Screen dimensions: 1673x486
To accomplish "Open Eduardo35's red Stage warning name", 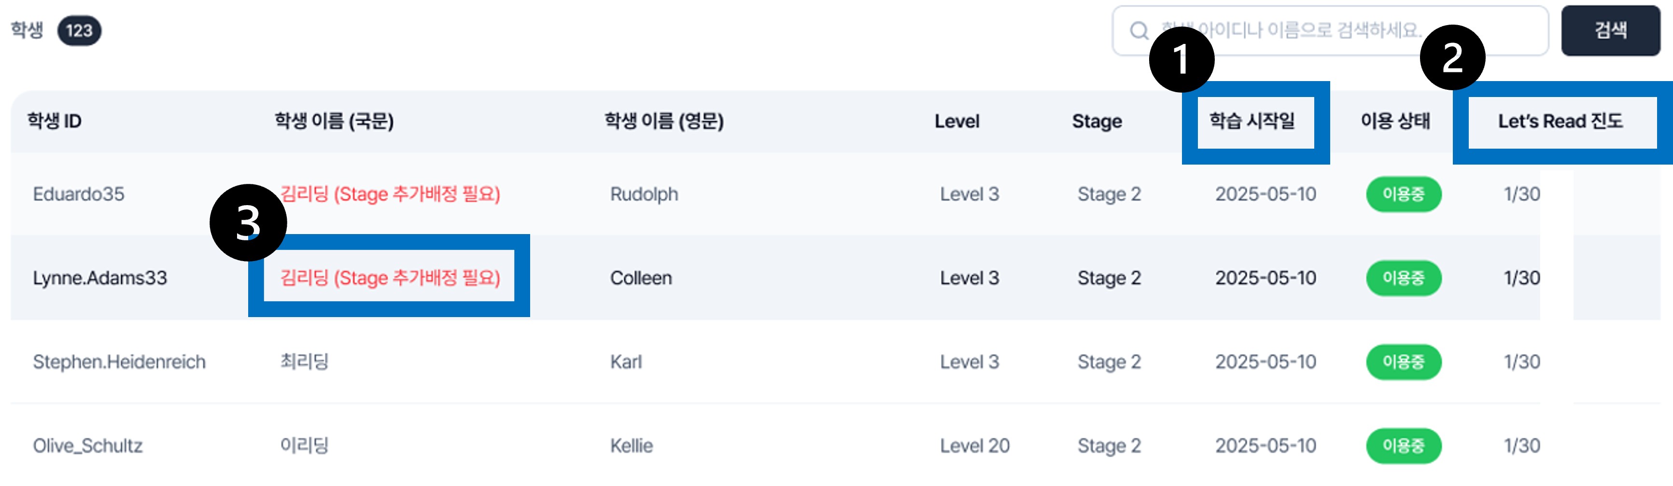I will tap(390, 194).
